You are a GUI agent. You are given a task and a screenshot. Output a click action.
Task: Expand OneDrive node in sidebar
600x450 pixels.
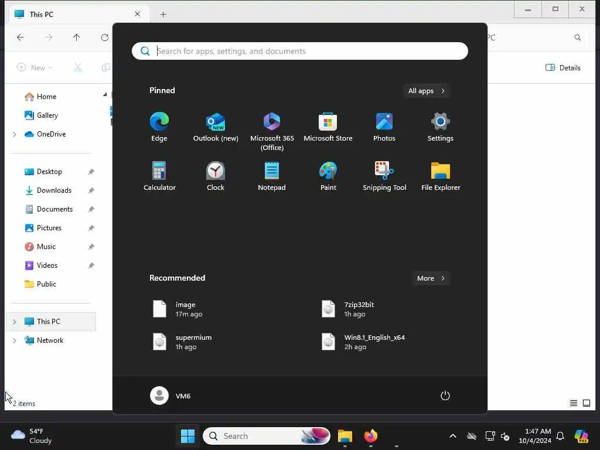click(15, 134)
